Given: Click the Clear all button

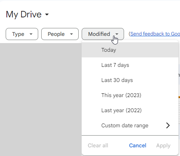Looking at the screenshot, I should (x=98, y=145).
